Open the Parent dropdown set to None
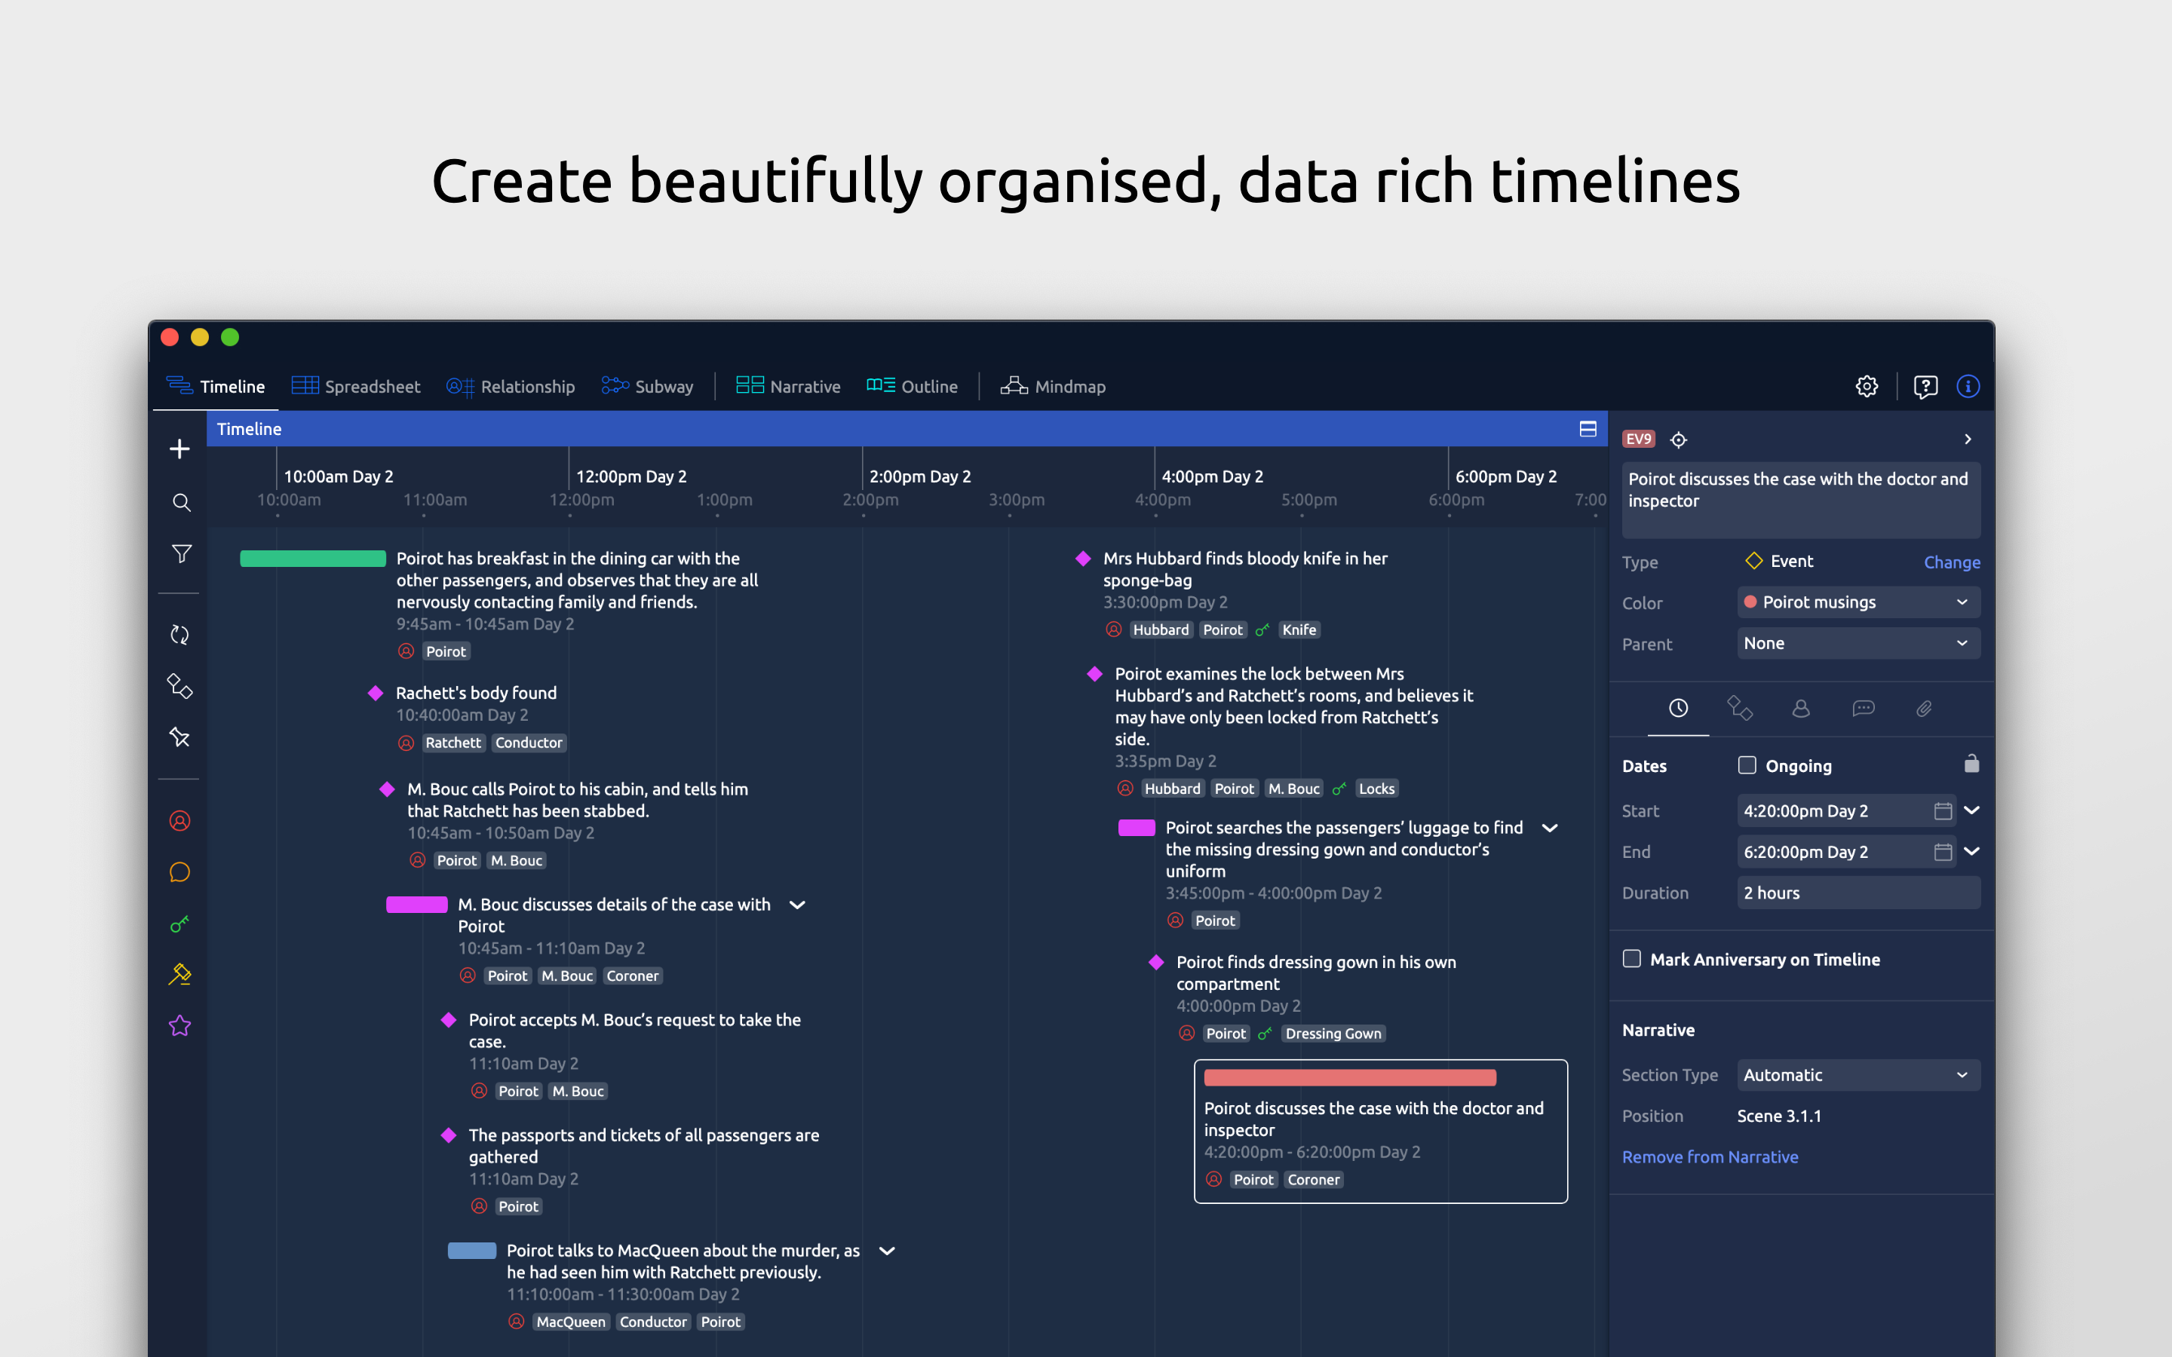Image resolution: width=2172 pixels, height=1357 pixels. pos(1858,642)
